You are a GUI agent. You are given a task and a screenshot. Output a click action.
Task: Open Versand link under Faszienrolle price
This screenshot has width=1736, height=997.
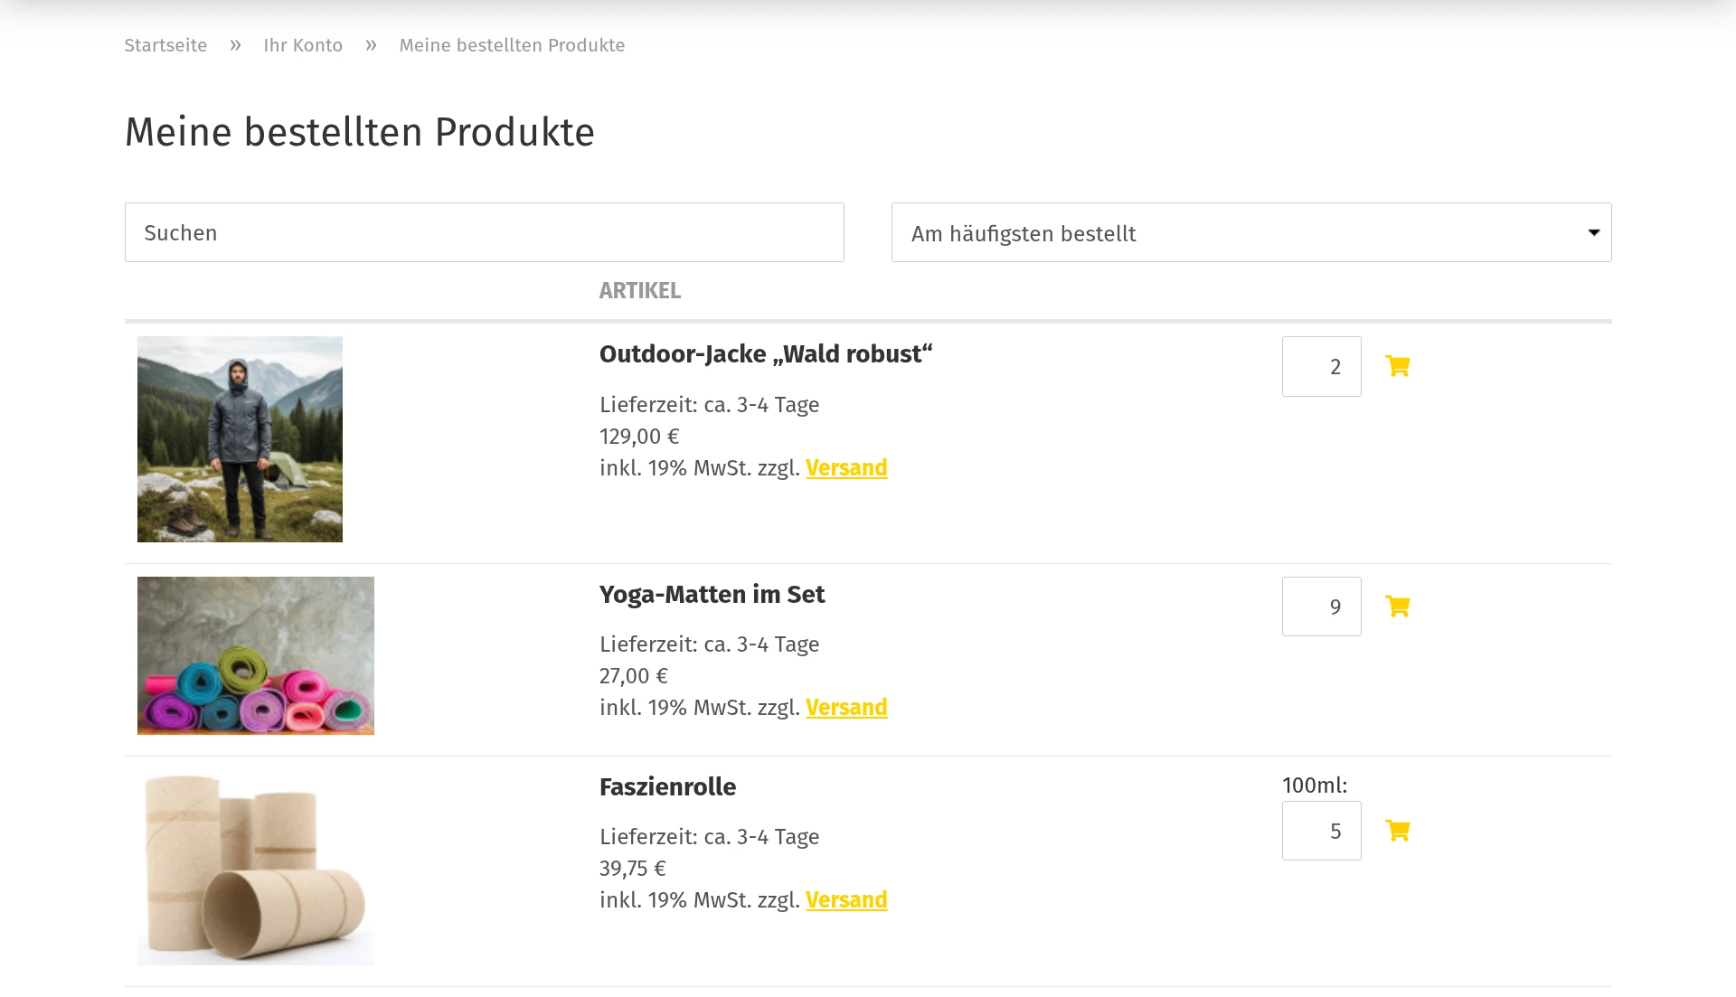846,900
